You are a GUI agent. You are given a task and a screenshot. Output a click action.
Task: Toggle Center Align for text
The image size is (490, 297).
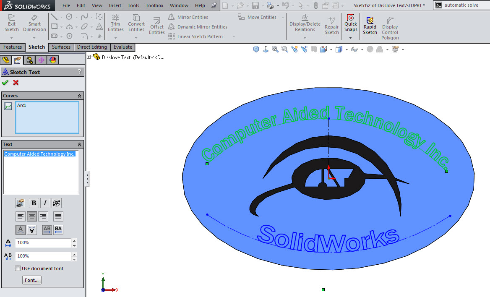pos(31,216)
